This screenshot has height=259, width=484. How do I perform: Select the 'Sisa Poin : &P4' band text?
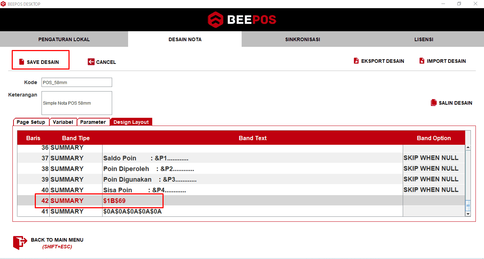pos(144,190)
